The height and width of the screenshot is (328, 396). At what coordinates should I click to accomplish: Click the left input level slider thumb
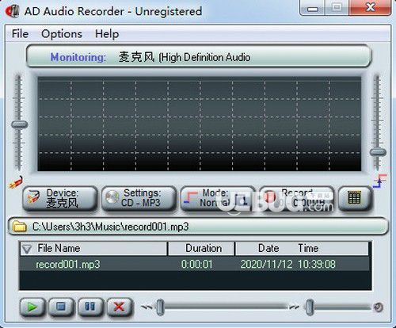tap(20, 124)
